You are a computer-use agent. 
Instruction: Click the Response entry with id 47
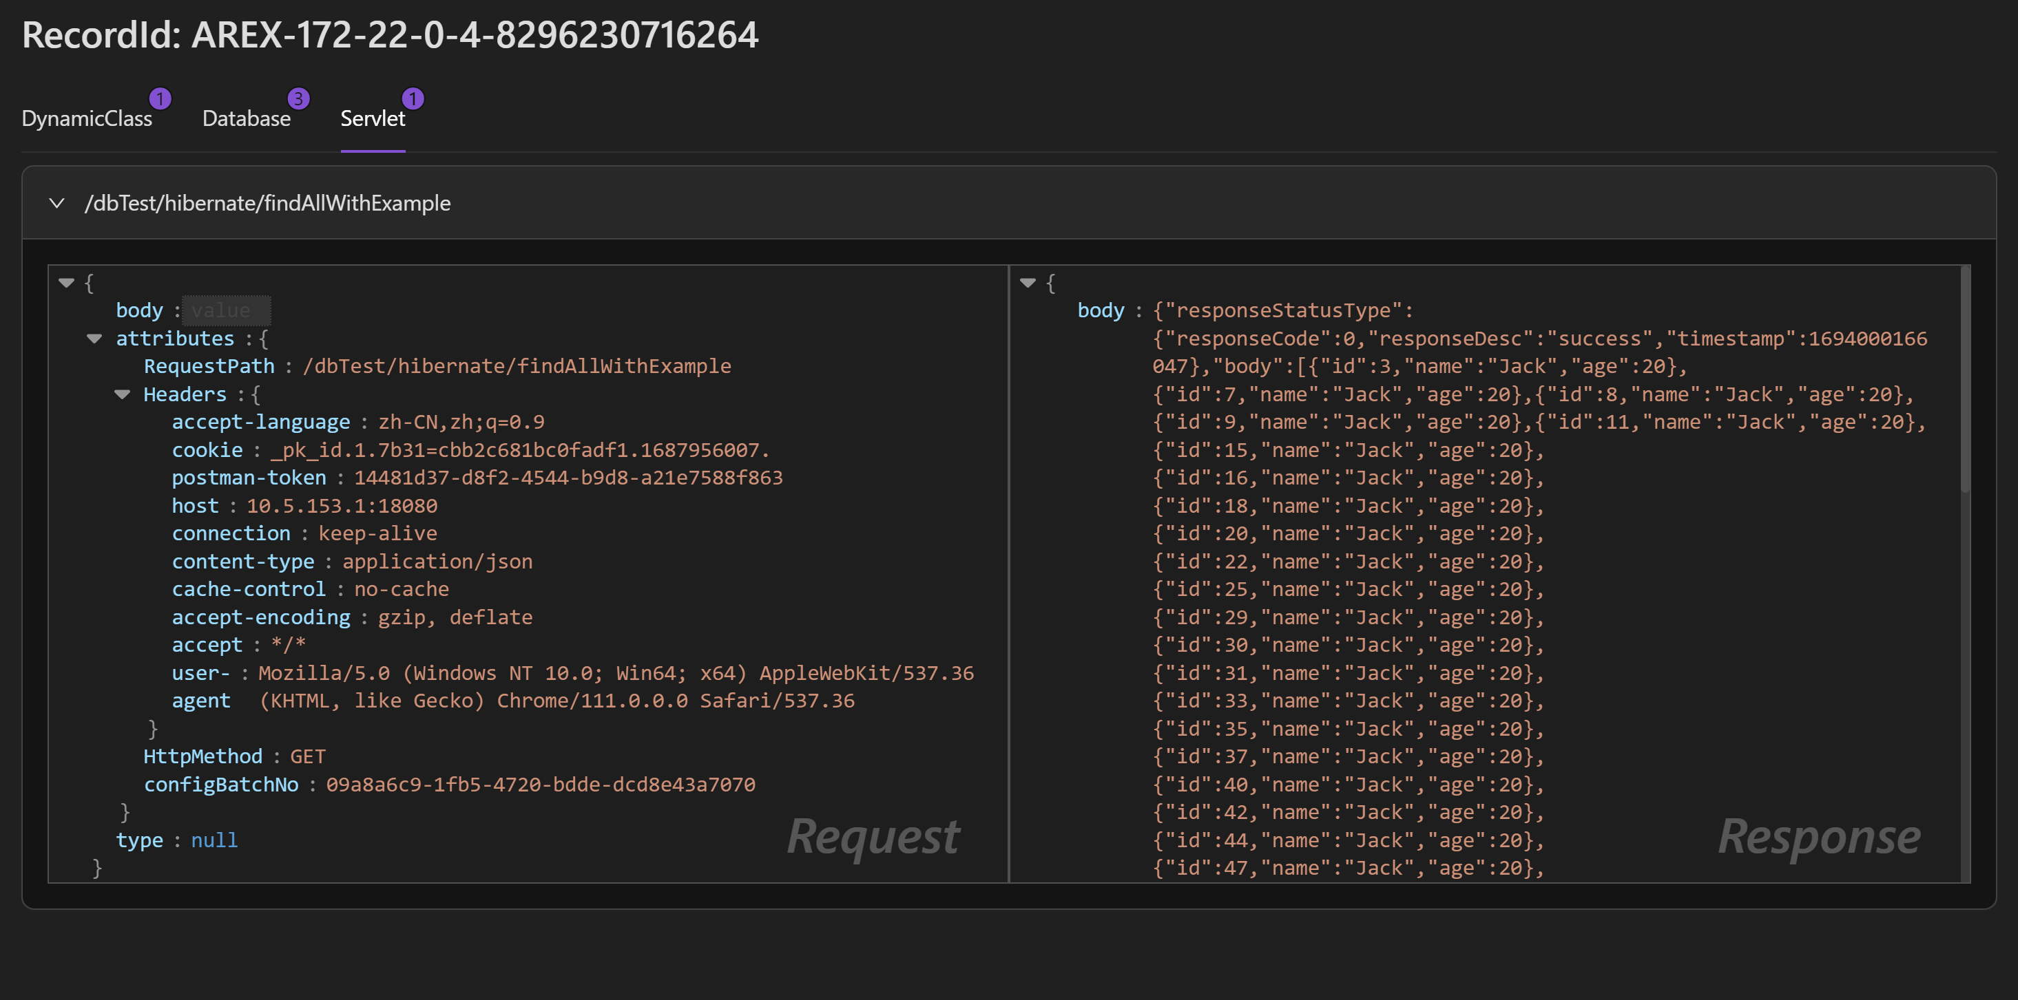click(1349, 868)
